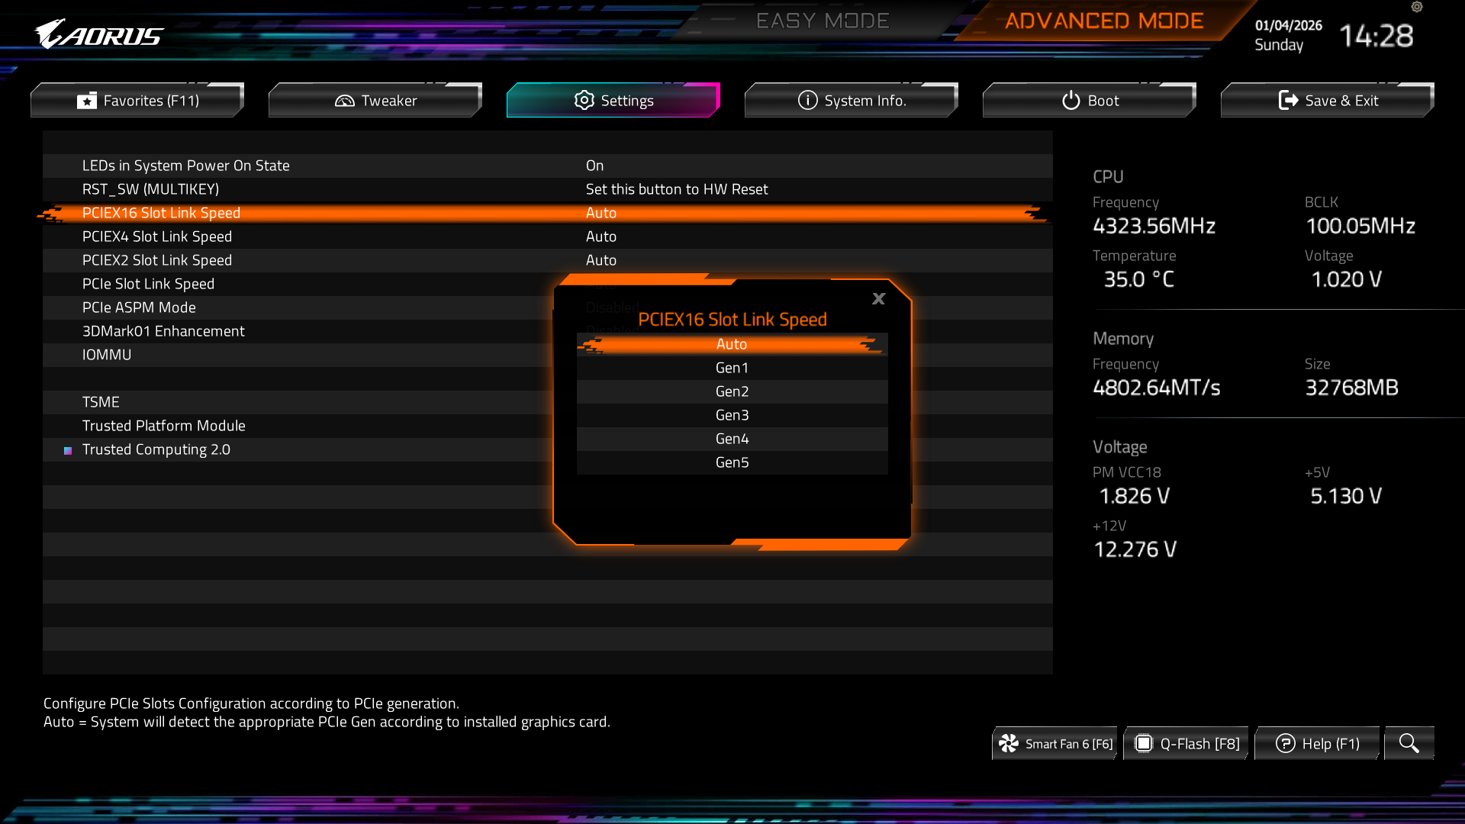Switch to the Boot tab
This screenshot has height=824, width=1465.
click(1089, 101)
